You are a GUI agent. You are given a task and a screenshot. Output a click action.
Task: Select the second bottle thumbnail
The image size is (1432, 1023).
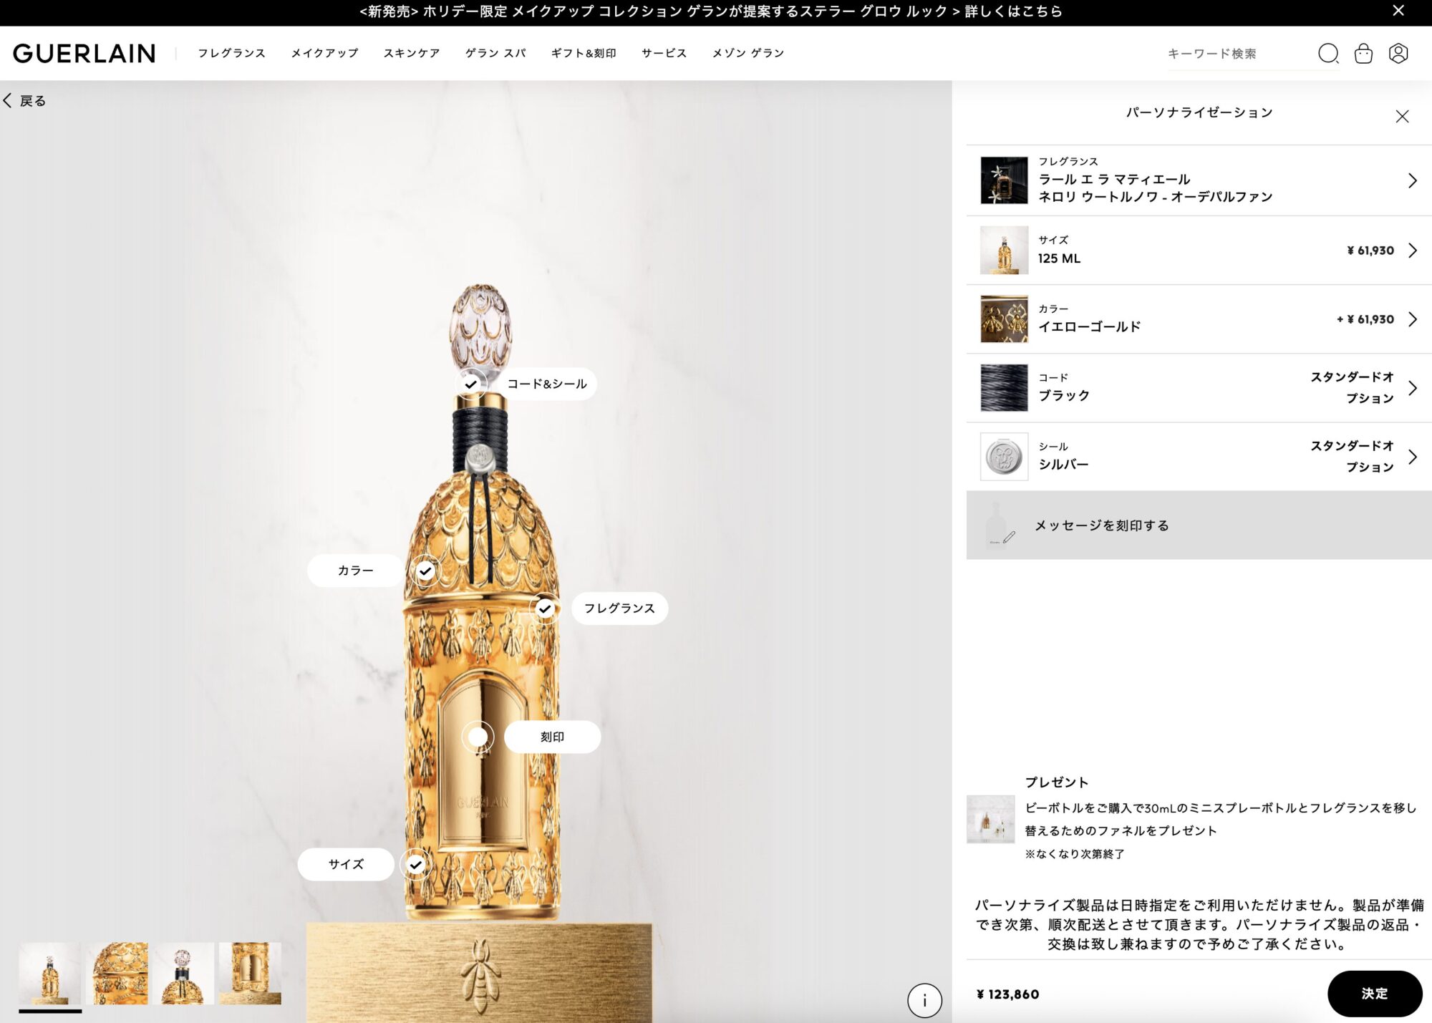pos(117,973)
